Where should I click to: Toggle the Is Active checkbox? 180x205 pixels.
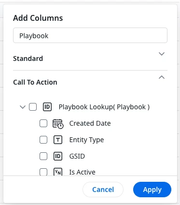tap(43, 172)
